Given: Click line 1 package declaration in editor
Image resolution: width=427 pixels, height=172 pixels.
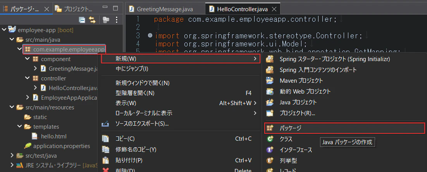Looking at the screenshot, I should click(245, 19).
